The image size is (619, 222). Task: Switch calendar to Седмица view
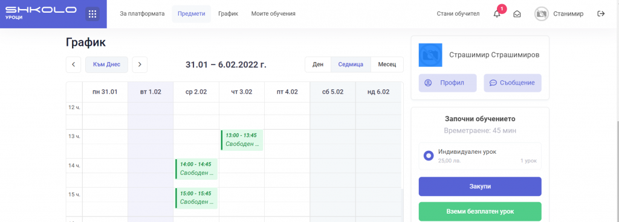pyautogui.click(x=351, y=65)
